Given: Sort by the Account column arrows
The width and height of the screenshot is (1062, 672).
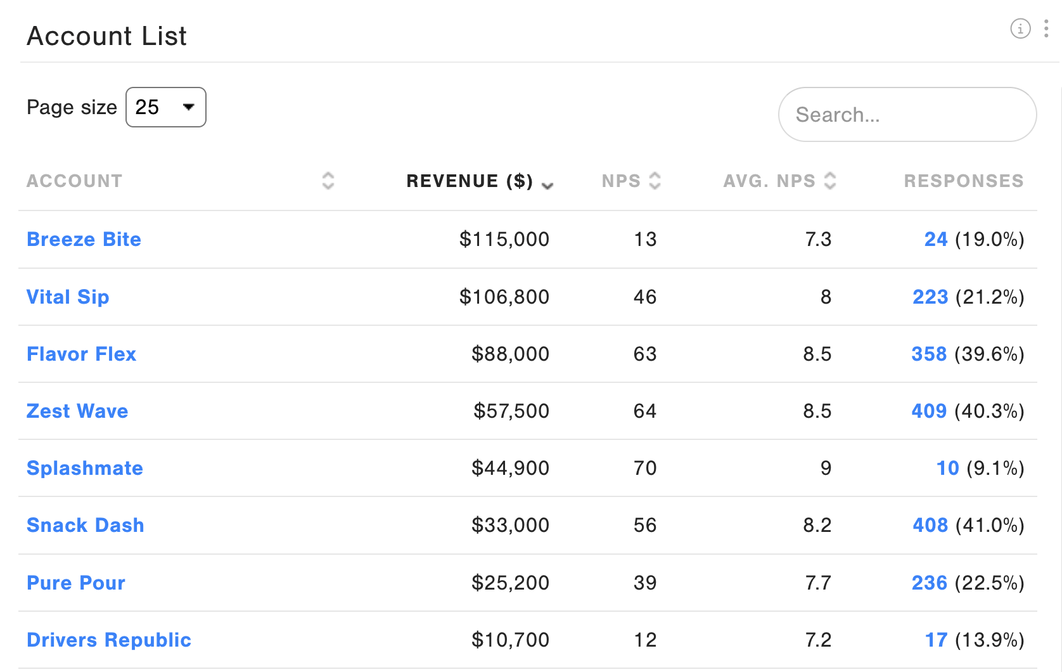Looking at the screenshot, I should [328, 181].
